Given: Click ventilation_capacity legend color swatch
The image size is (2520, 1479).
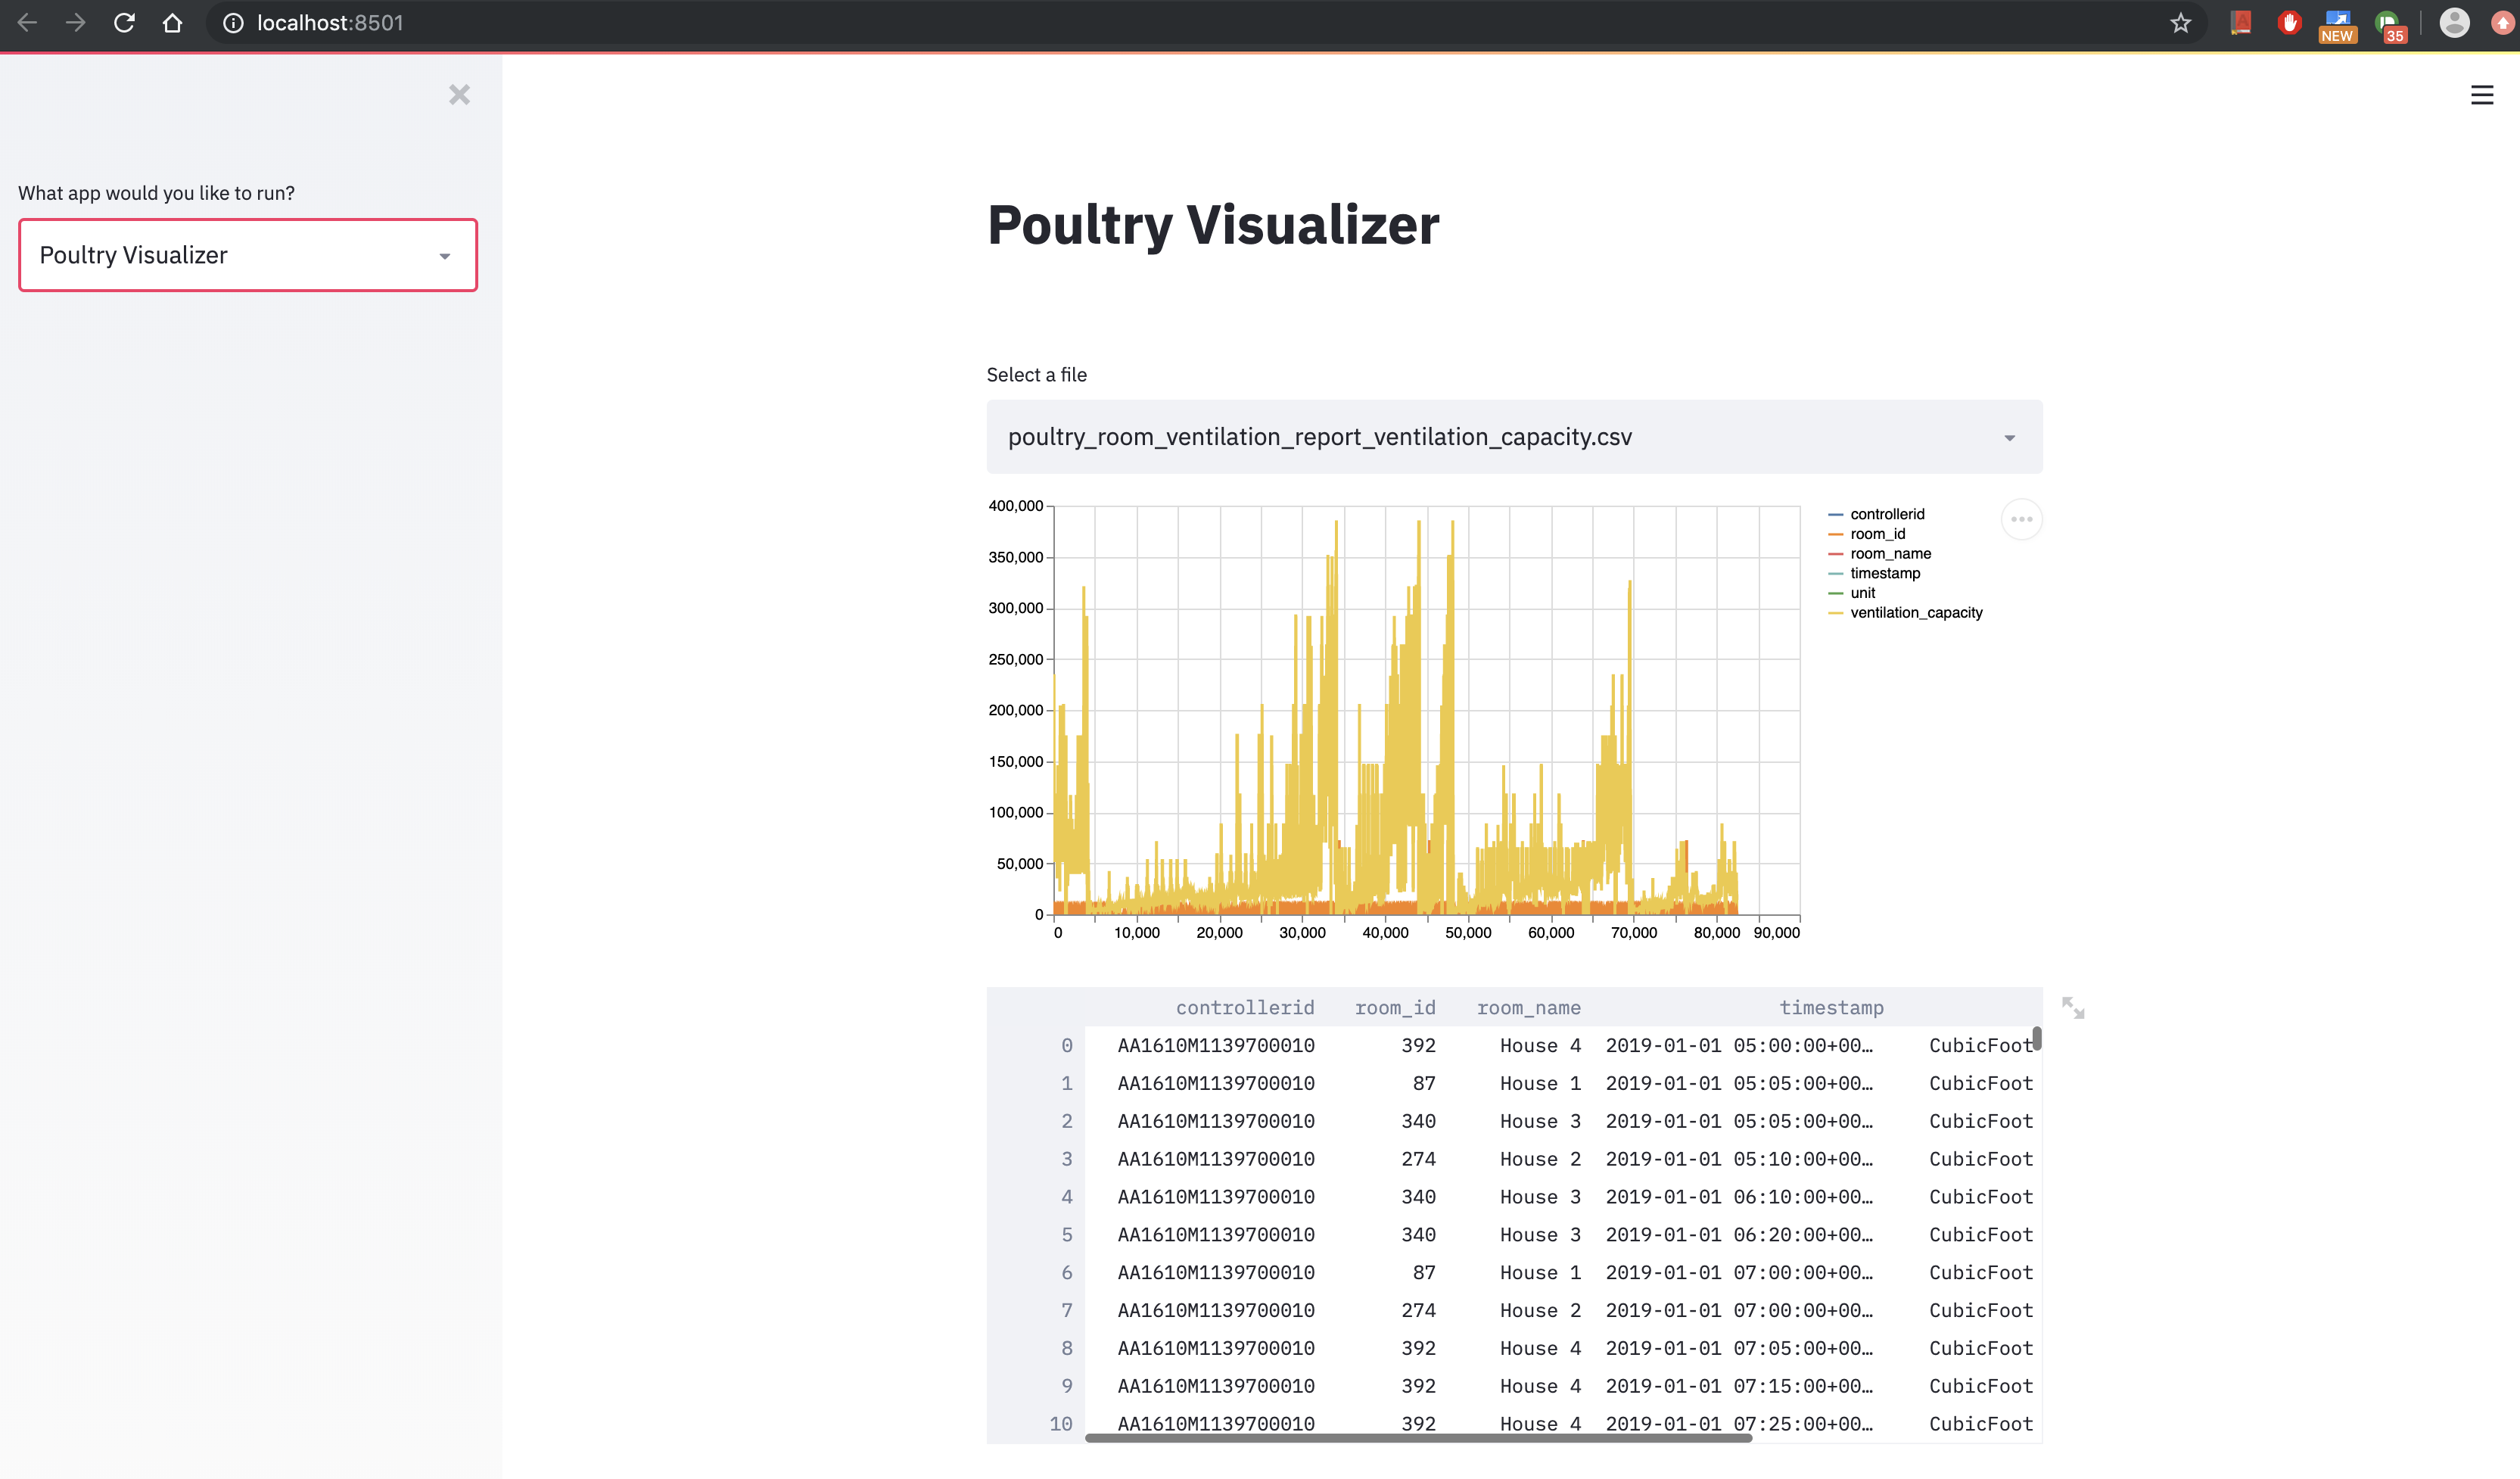Looking at the screenshot, I should pos(1835,613).
